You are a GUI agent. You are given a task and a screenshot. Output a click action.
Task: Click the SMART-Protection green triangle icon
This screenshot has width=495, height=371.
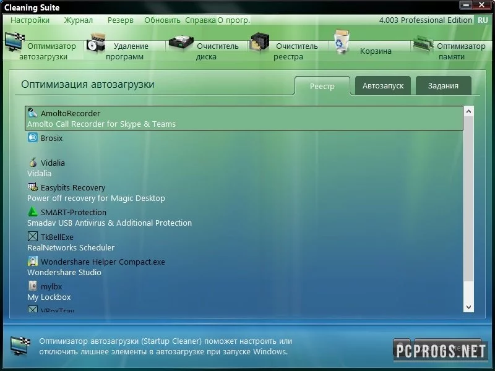click(x=33, y=211)
